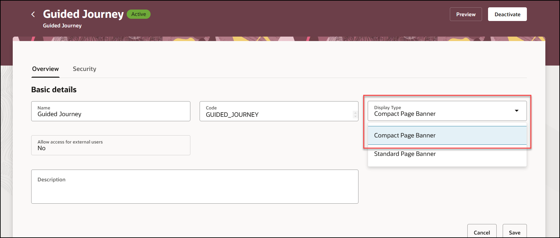The image size is (560, 238).
Task: Deactivate this guided journey
Action: pyautogui.click(x=507, y=14)
